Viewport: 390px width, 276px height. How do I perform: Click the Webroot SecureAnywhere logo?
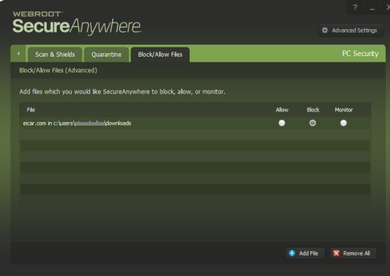coord(77,23)
